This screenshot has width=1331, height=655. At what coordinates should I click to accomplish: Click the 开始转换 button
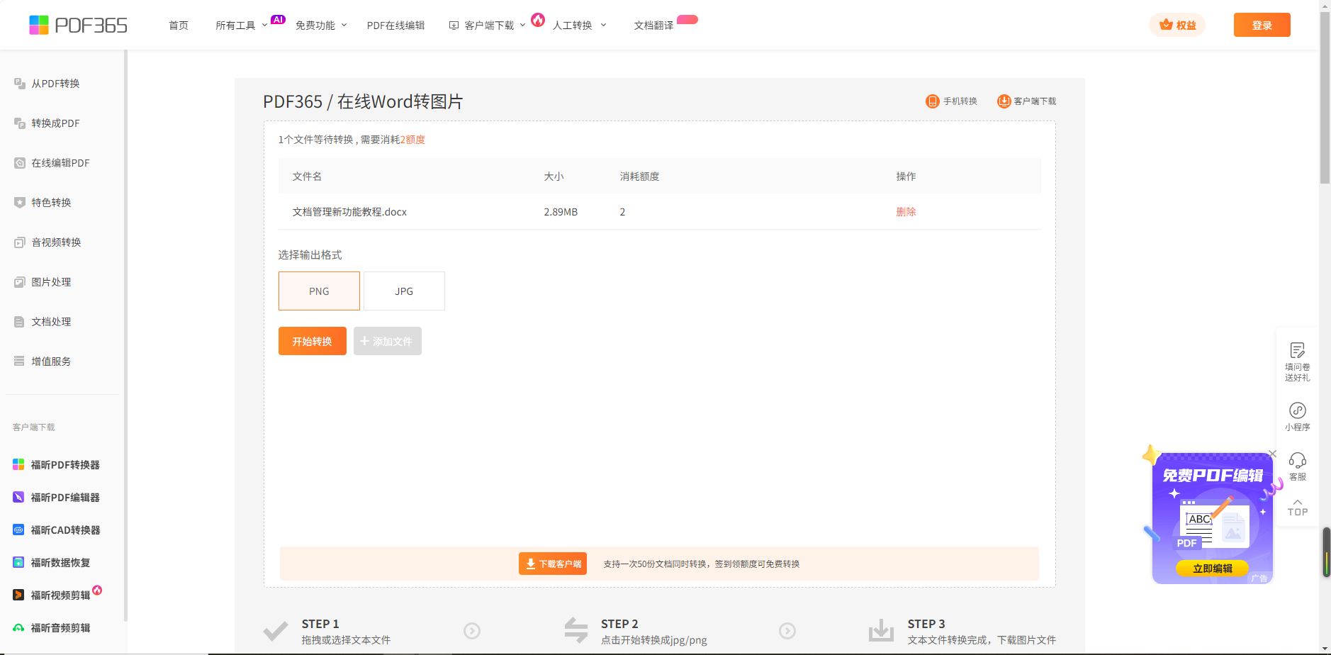(x=312, y=341)
